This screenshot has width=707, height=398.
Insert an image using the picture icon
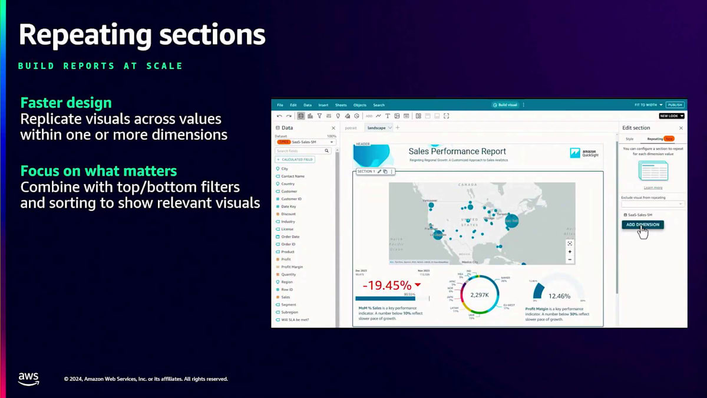coord(397,116)
